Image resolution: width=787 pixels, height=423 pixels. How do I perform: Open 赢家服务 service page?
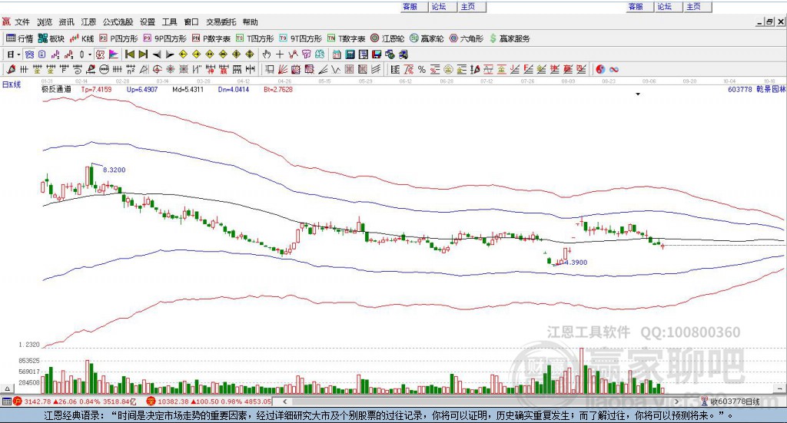click(510, 38)
